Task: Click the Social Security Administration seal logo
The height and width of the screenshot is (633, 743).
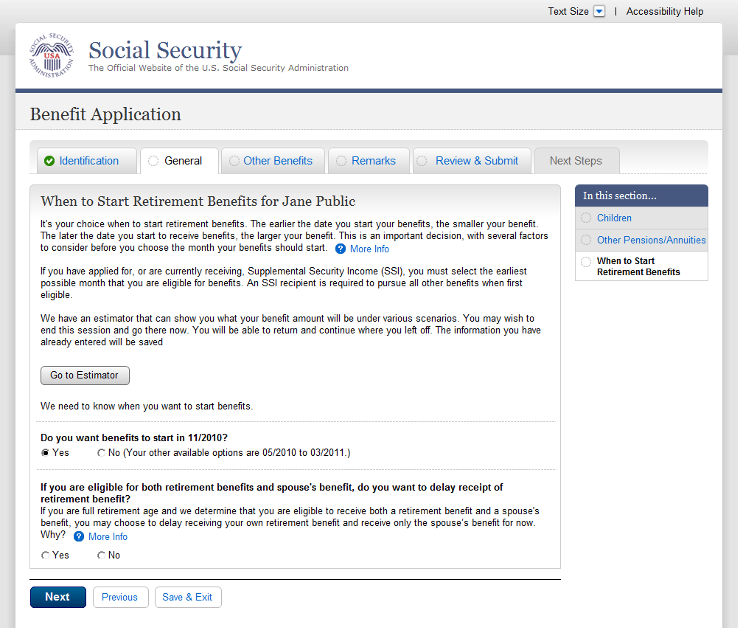Action: pos(52,56)
